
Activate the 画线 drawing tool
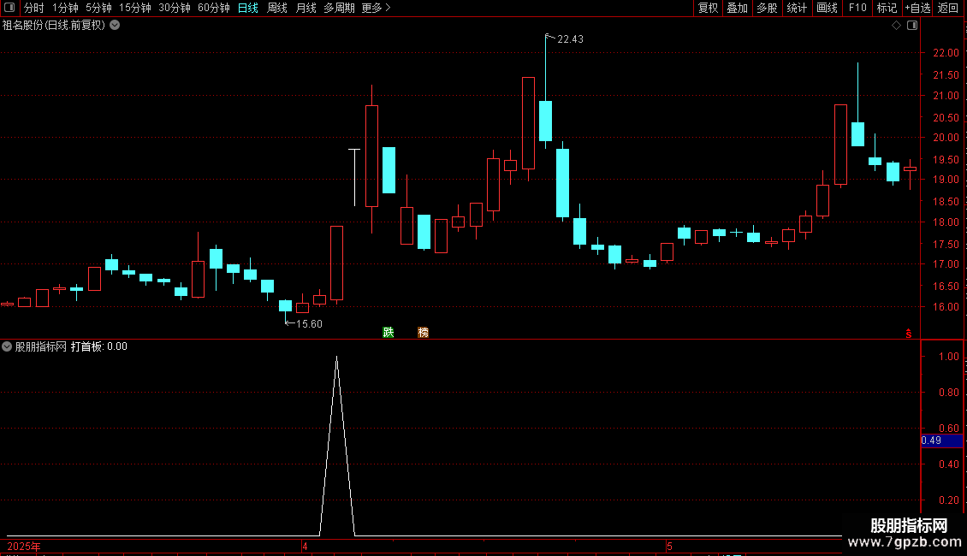(827, 8)
